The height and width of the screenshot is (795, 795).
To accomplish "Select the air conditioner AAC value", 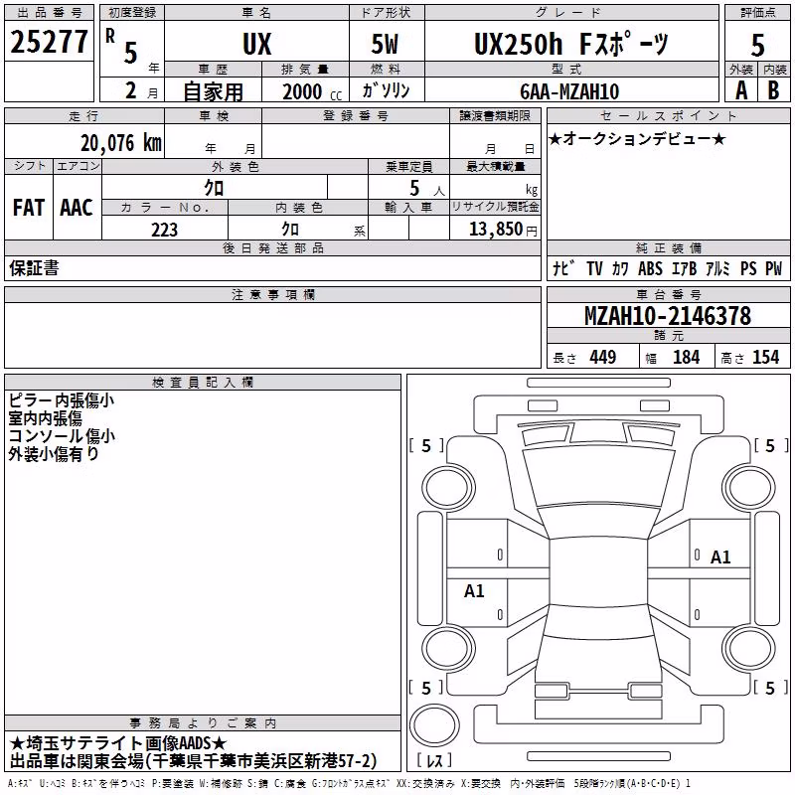I will click(x=77, y=208).
